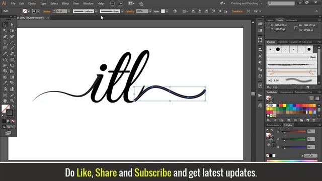Swap fill and stroke colors

pyautogui.click(x=13, y=106)
